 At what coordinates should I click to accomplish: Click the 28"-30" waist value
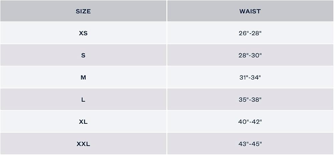tap(250, 55)
